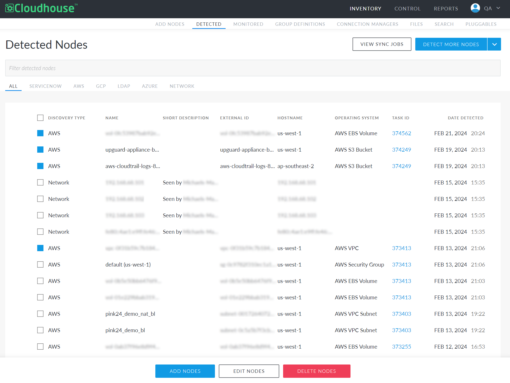Uncheck the AWS VPC row checkbox

tap(40, 248)
